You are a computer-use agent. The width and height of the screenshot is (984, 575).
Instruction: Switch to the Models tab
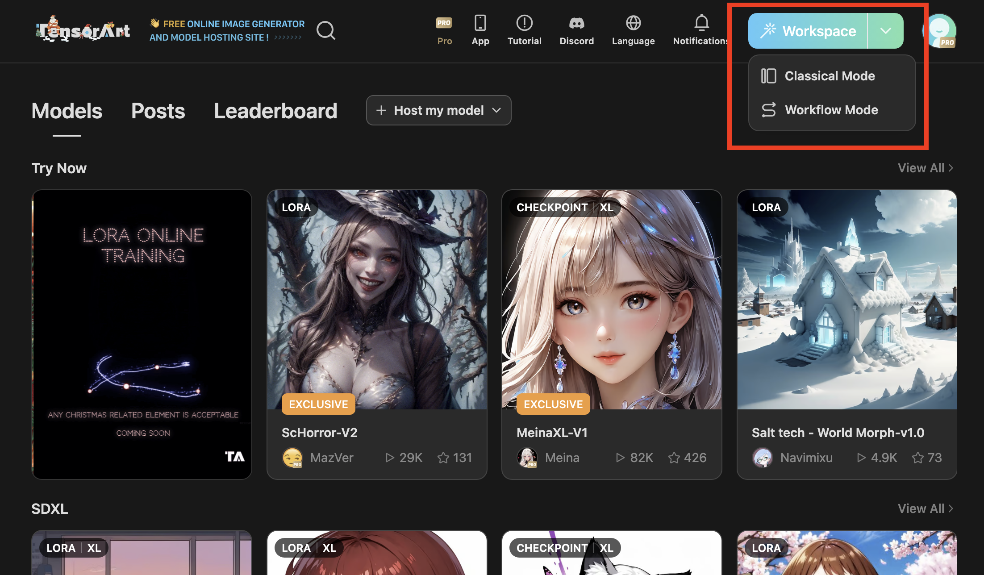[67, 111]
